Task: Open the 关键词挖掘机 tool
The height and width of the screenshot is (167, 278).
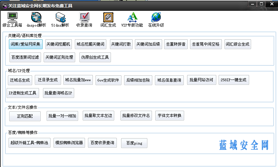Action: (x=57, y=44)
